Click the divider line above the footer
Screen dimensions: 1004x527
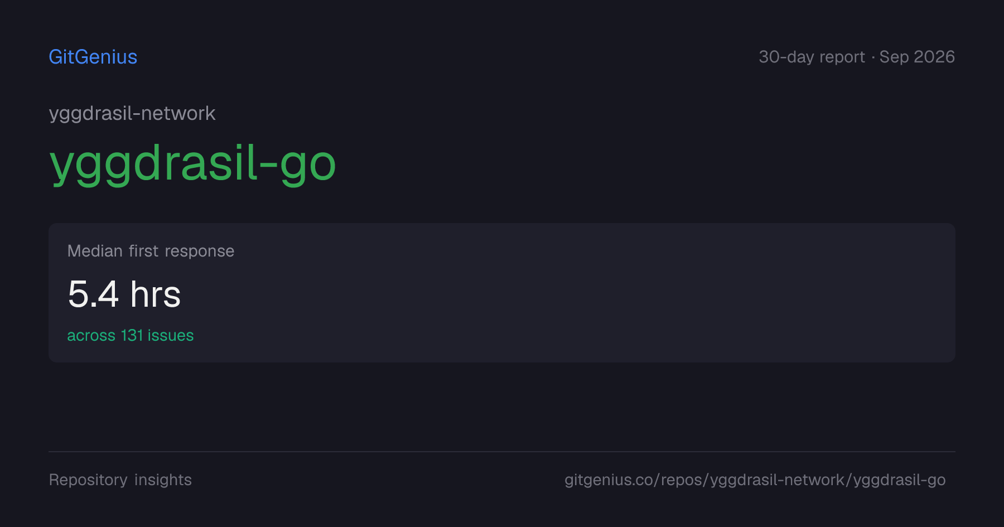point(502,452)
